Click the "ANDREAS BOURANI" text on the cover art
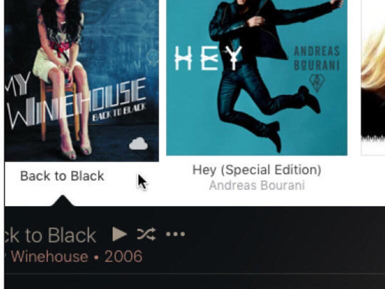Image resolution: width=385 pixels, height=289 pixels. 316,58
